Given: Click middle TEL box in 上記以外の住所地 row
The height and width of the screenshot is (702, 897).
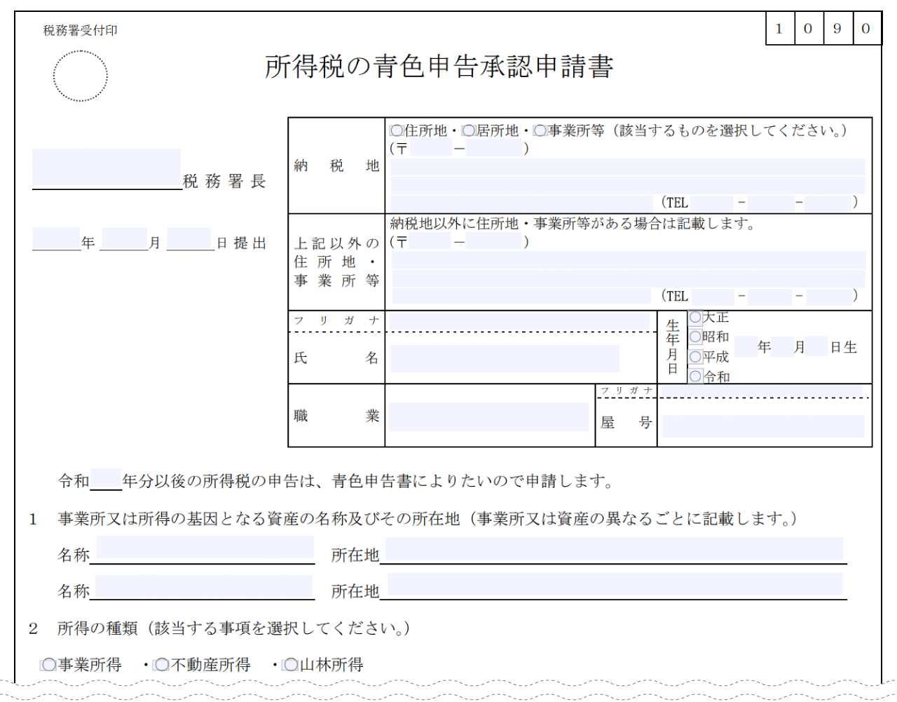Looking at the screenshot, I should point(770,296).
